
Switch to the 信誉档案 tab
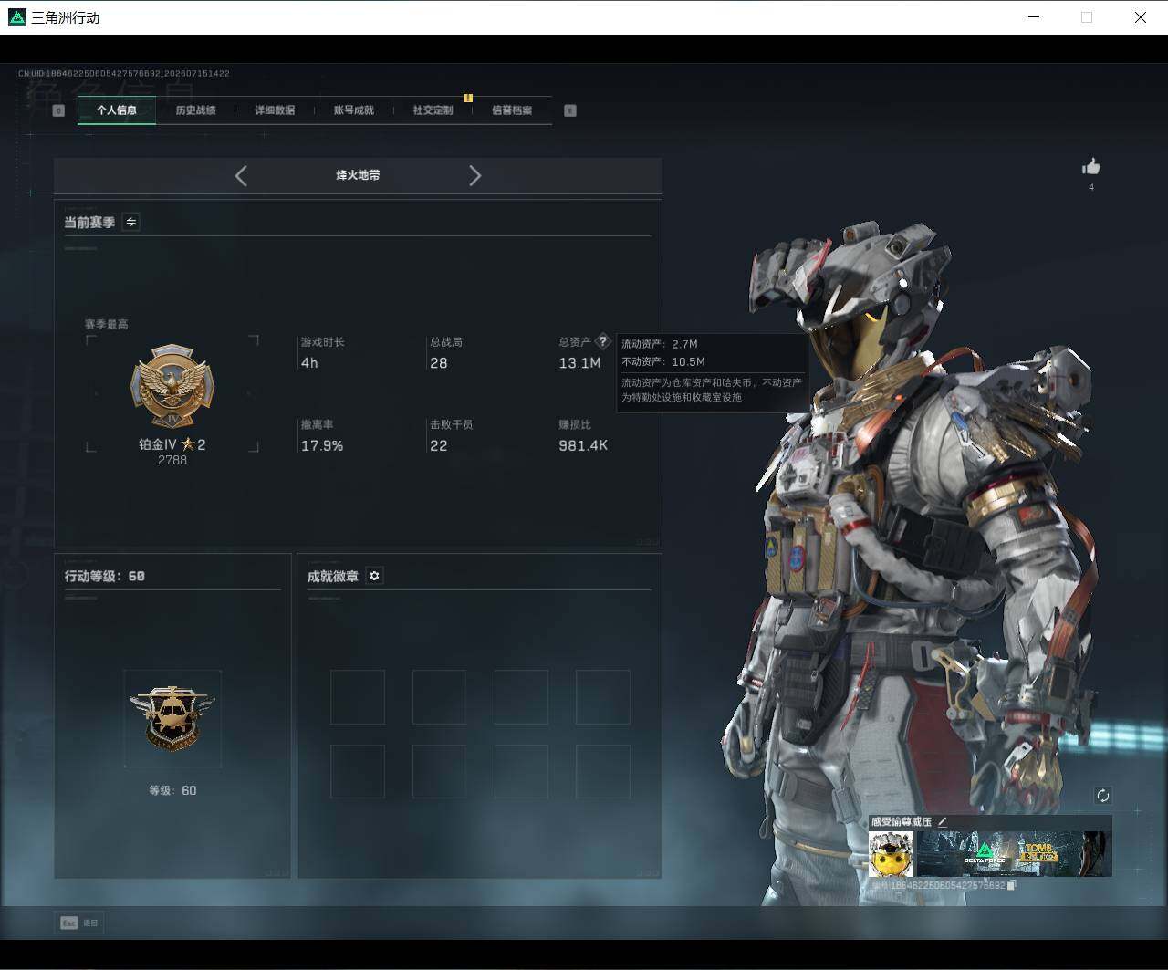click(x=512, y=110)
